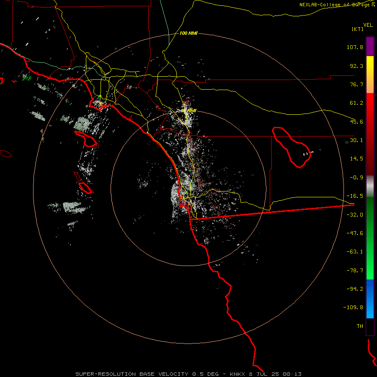Viewport: 377px width, 377px height.
Task: Pick the green segment of velocity scale
Action: (370, 238)
